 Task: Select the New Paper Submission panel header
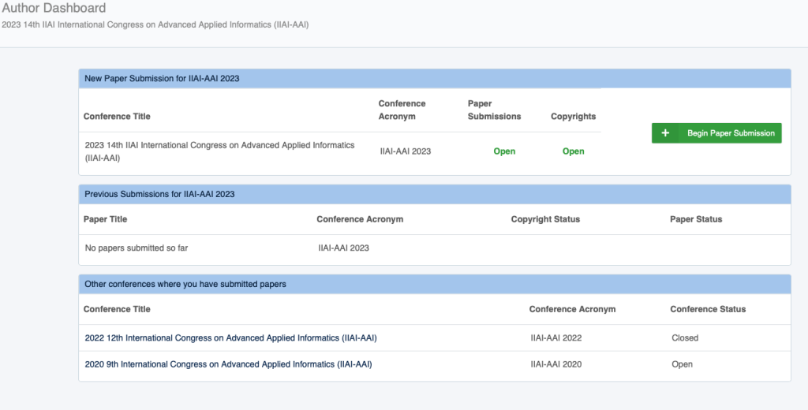point(162,79)
